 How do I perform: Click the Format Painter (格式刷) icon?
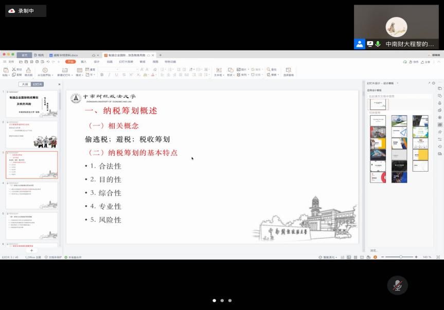(x=28, y=70)
